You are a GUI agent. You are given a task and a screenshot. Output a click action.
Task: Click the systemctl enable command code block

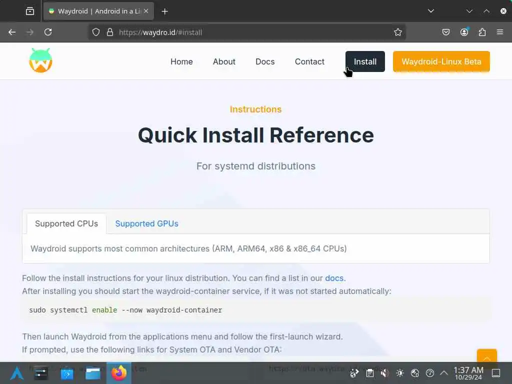tap(256, 310)
